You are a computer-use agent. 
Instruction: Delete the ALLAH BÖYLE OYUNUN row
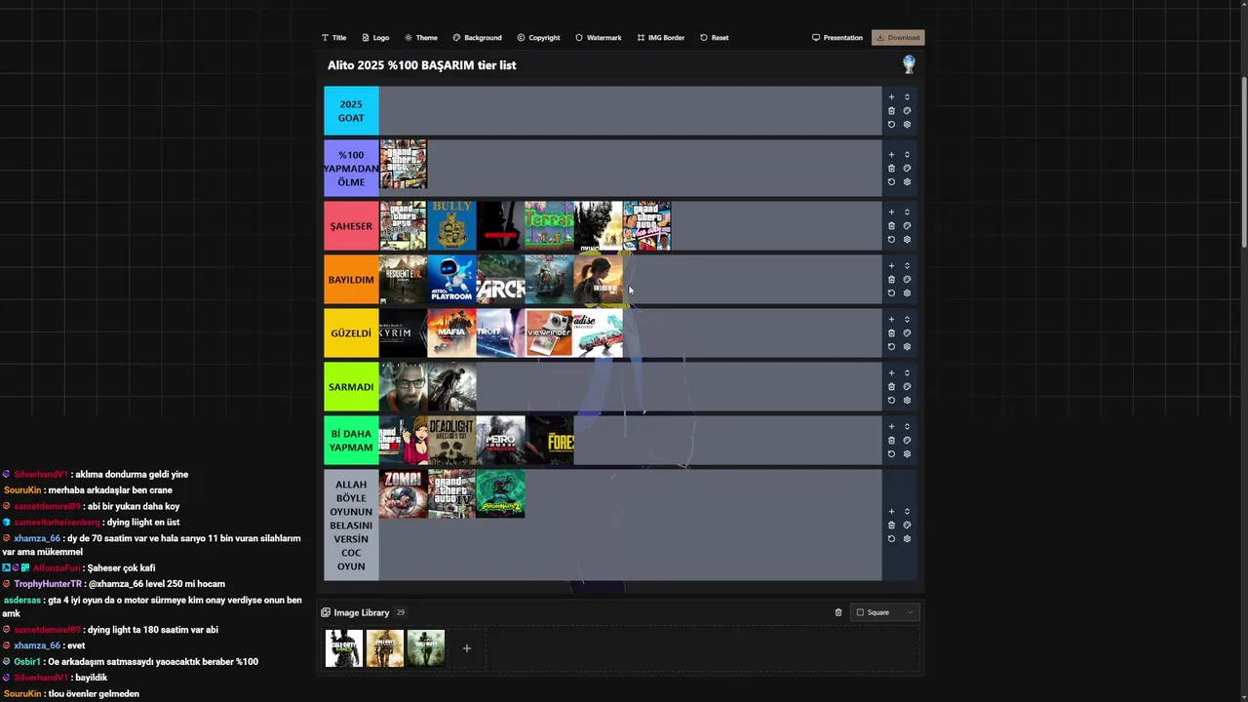point(891,526)
